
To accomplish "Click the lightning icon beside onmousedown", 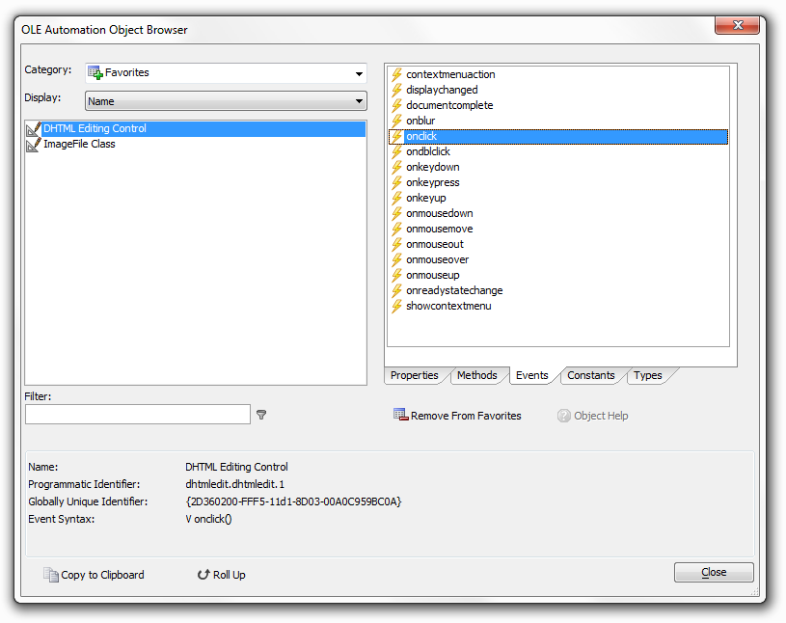I will pyautogui.click(x=396, y=213).
